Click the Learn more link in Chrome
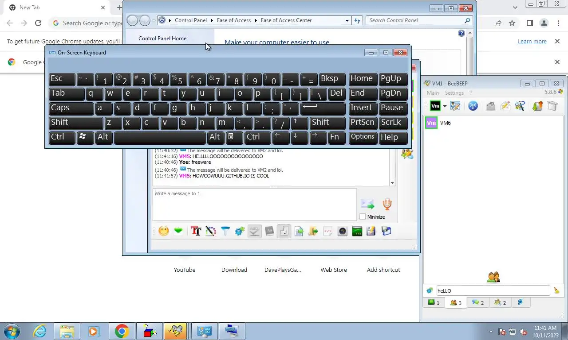 point(532,41)
